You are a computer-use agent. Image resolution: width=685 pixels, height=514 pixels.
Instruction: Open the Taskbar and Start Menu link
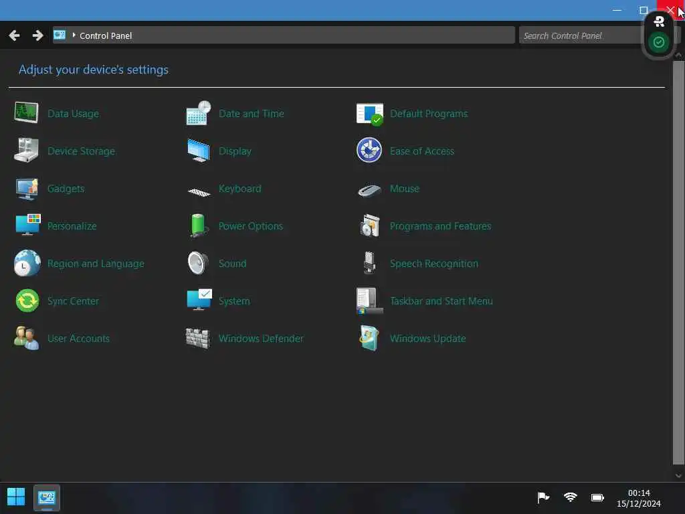click(x=442, y=301)
